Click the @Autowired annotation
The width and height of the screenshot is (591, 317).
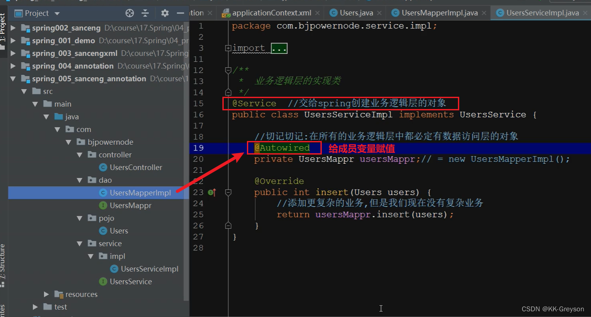pyautogui.click(x=282, y=148)
